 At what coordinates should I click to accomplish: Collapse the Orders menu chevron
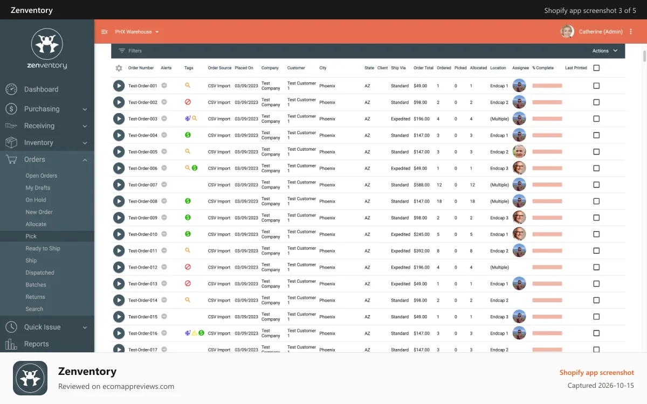(85, 159)
